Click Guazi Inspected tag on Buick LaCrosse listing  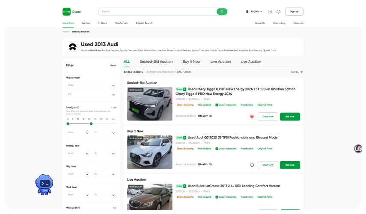pos(226,197)
